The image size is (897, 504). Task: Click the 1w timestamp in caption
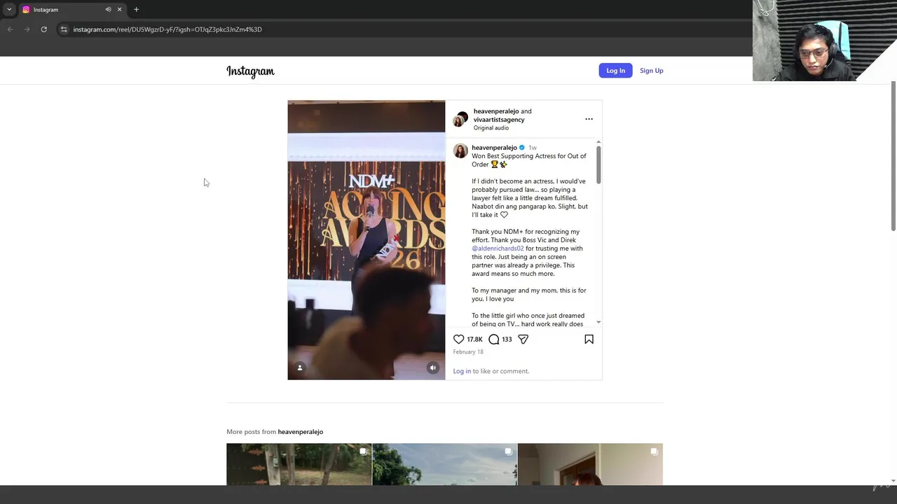coord(533,148)
